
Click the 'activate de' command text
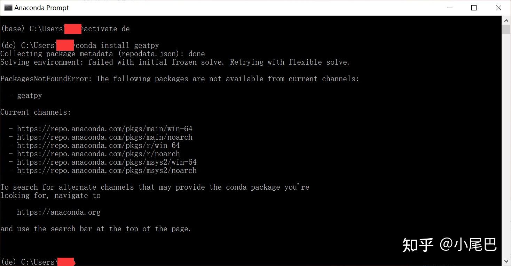[107, 29]
